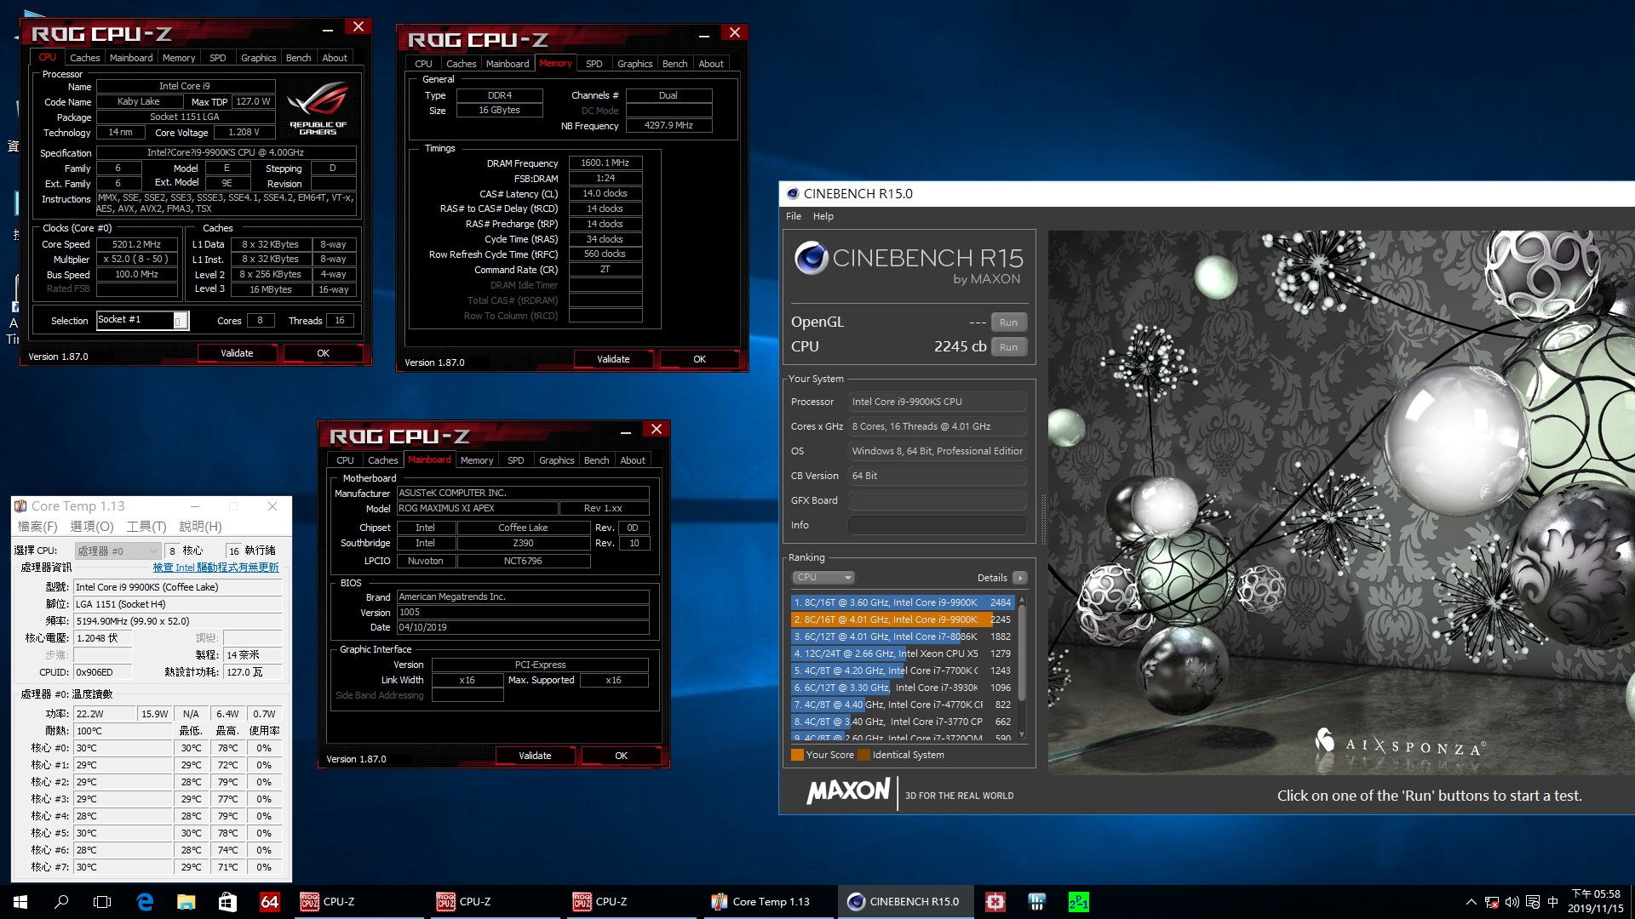Launch Microsoft Edge from taskbar
The image size is (1635, 919).
pyautogui.click(x=145, y=902)
